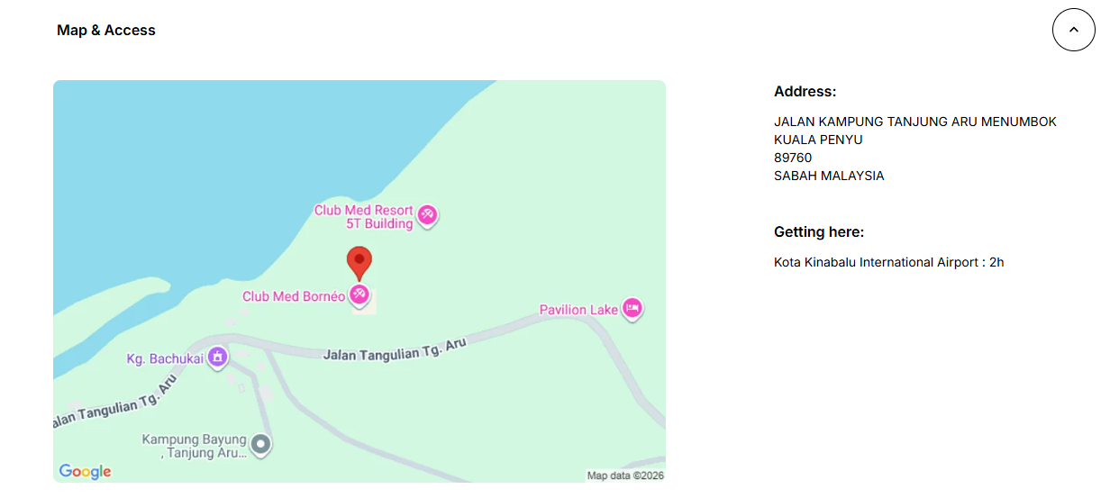Click Kampung Bayung grey location marker
The height and width of the screenshot is (498, 1119).
coord(260,445)
